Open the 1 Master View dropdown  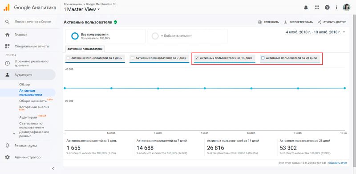(x=82, y=9)
